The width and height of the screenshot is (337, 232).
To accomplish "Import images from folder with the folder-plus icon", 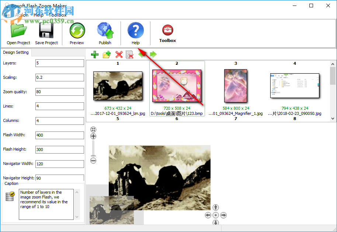I will coord(107,55).
